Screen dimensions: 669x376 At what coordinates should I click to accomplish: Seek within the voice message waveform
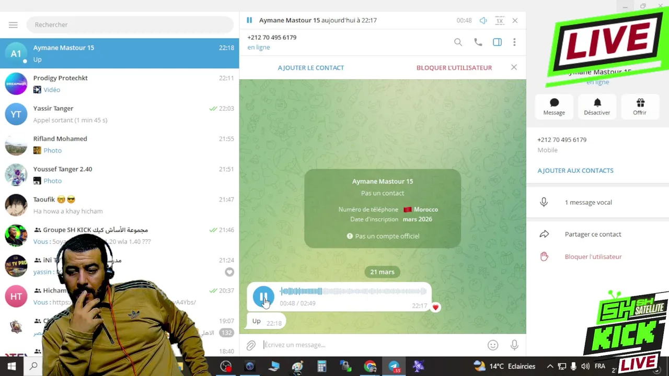[x=353, y=291]
